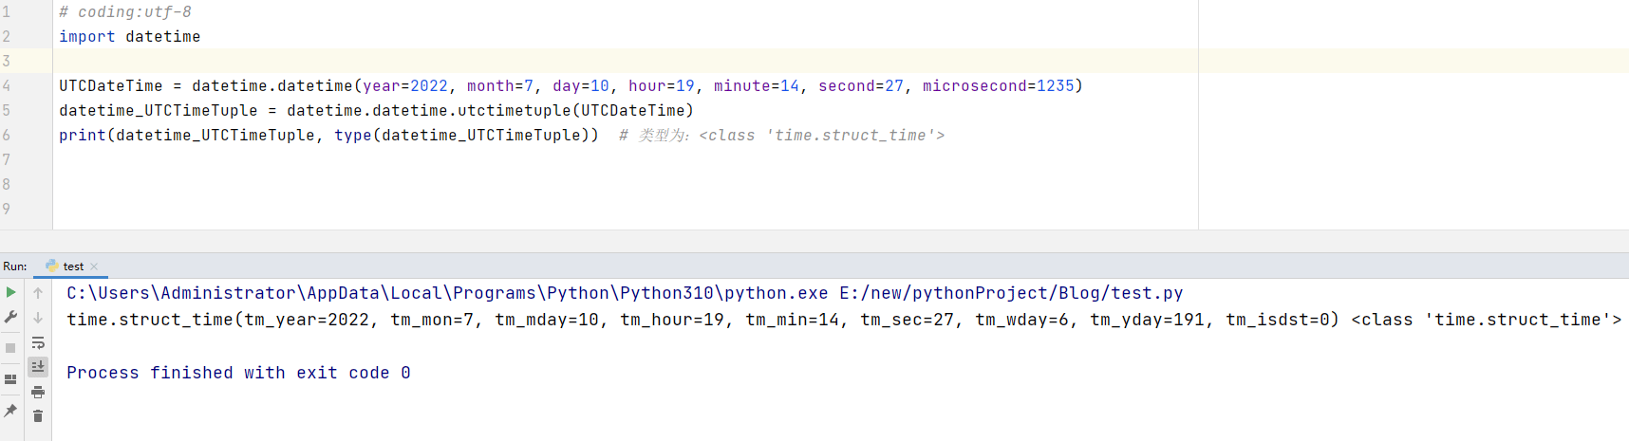1629x441 pixels.
Task: Close the test run tab
Action: pyautogui.click(x=94, y=266)
